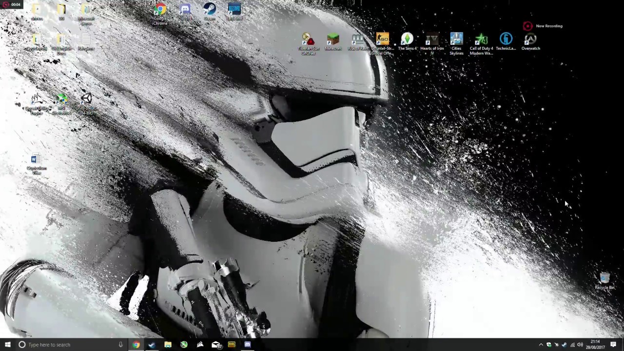Select the Counter-Strike Global Offensive shortcut
This screenshot has width=624, height=351.
(x=382, y=44)
